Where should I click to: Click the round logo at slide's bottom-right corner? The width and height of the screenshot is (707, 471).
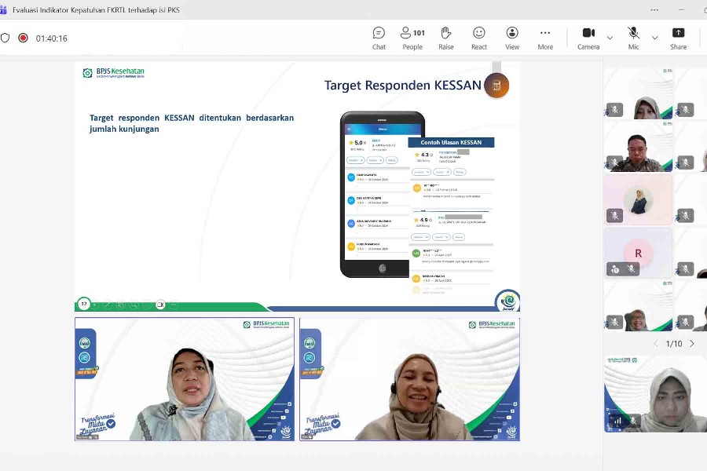pyautogui.click(x=507, y=301)
